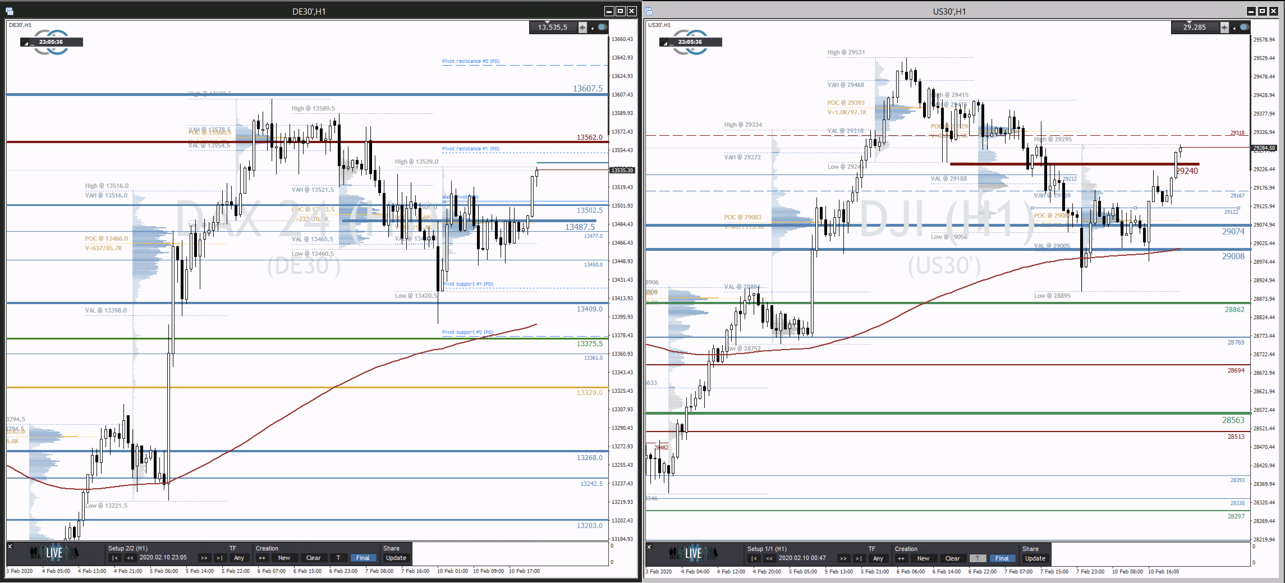Select the US30',H1 window title bar
This screenshot has width=1285, height=583.
point(949,11)
